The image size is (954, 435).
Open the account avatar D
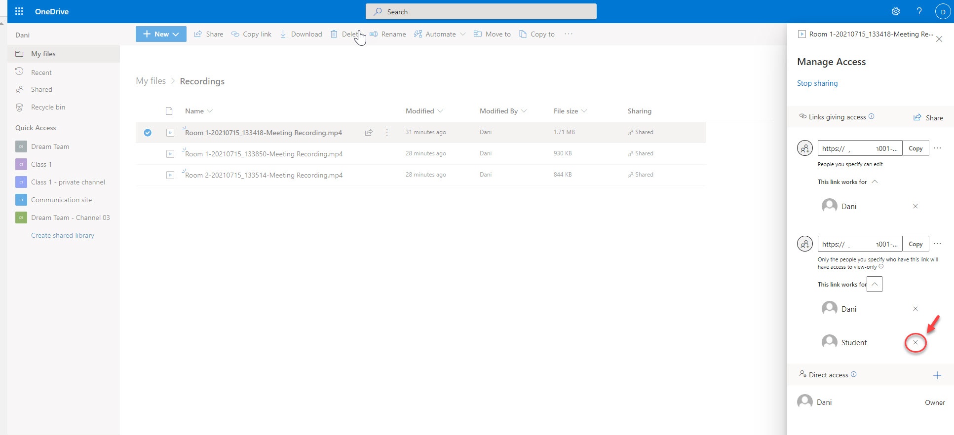(943, 11)
